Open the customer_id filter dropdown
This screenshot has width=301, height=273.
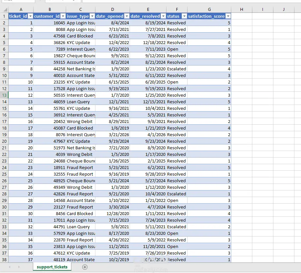[x=63, y=16]
